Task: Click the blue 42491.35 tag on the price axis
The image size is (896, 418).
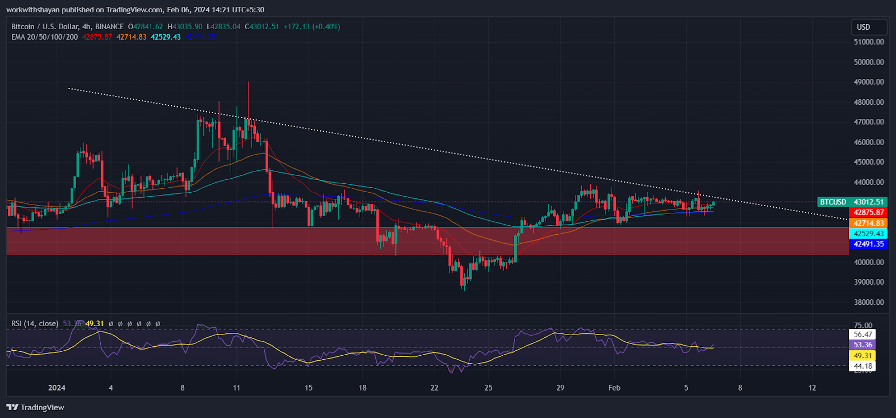Action: tap(868, 244)
